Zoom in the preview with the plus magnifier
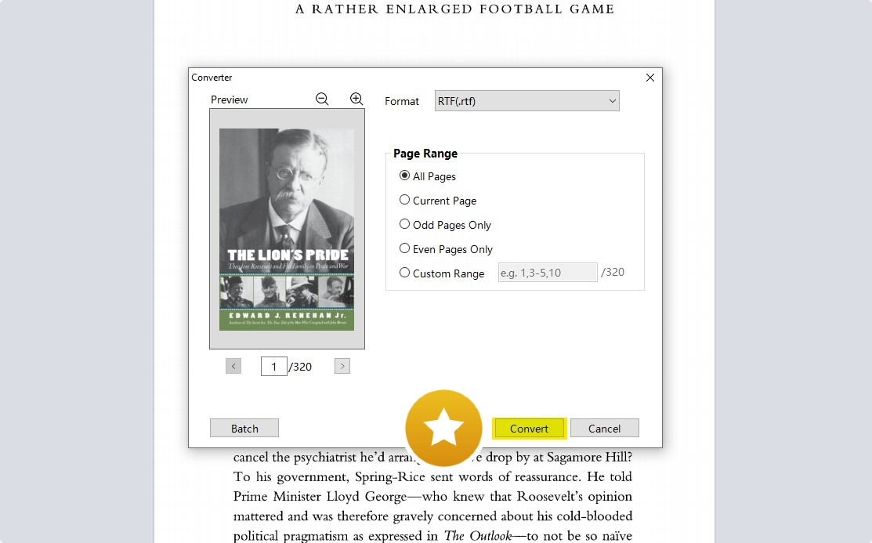This screenshot has height=543, width=872. pyautogui.click(x=356, y=99)
